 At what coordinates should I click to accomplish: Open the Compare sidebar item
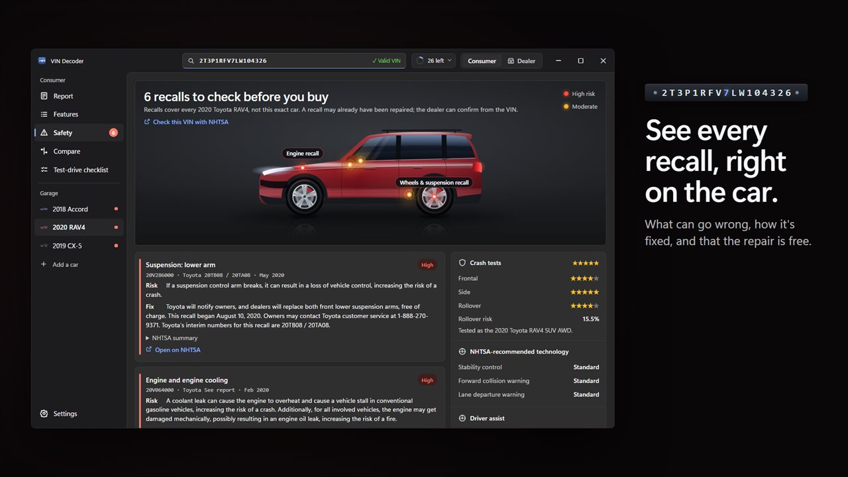[79, 151]
